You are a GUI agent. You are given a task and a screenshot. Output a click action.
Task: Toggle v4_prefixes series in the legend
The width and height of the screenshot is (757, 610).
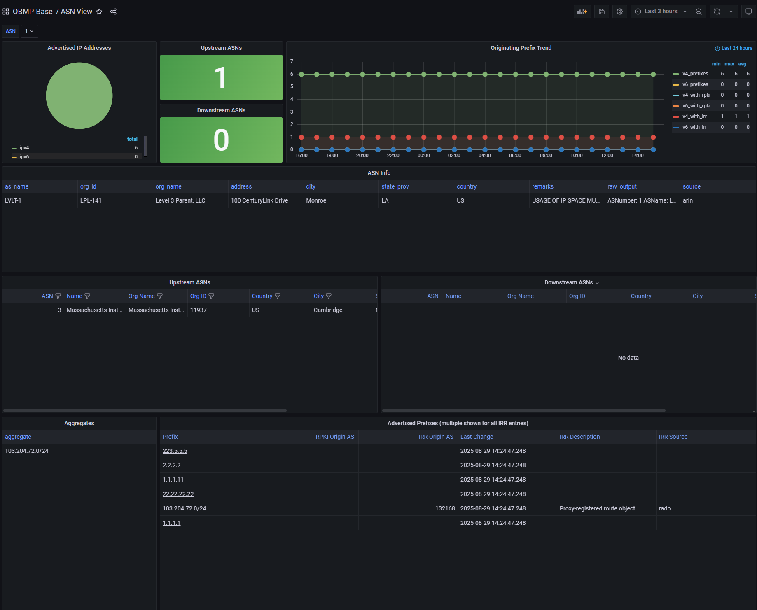(x=695, y=74)
